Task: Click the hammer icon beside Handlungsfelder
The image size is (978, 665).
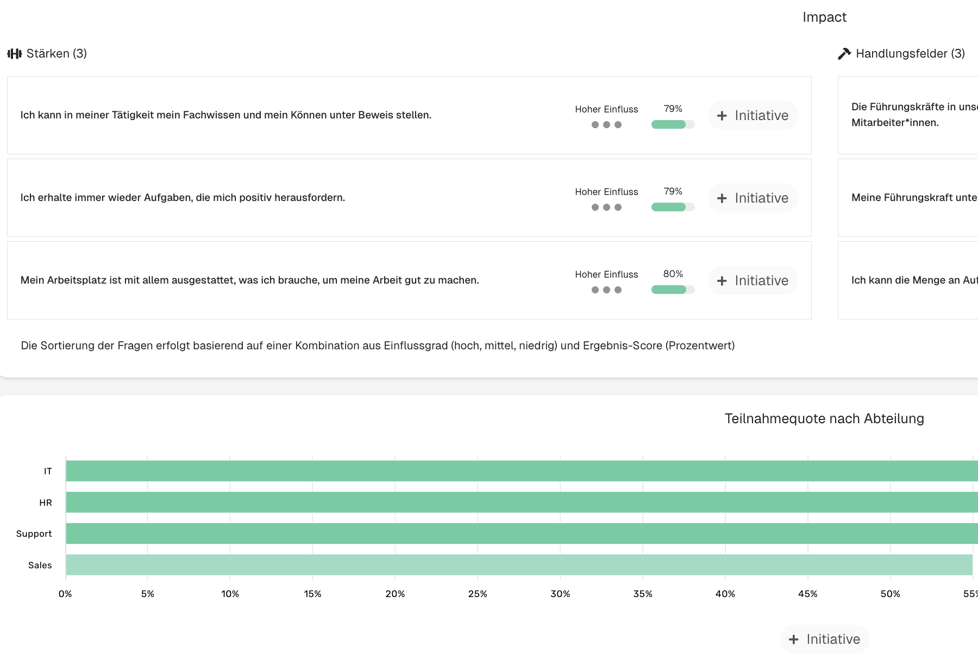Action: (844, 53)
